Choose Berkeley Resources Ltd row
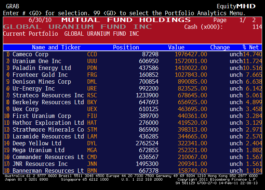 [132, 102]
